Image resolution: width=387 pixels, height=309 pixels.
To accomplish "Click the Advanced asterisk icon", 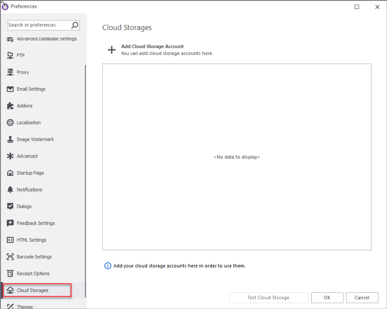I will click(x=10, y=156).
